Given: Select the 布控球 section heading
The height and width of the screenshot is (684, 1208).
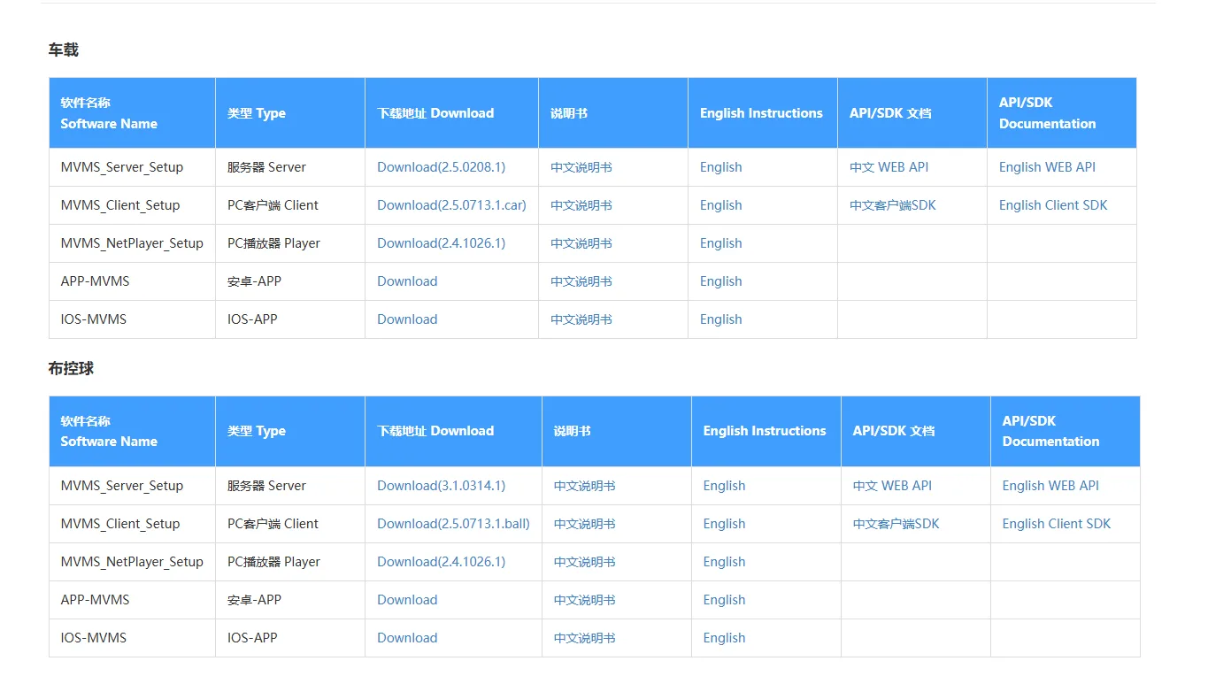Looking at the screenshot, I should point(72,369).
